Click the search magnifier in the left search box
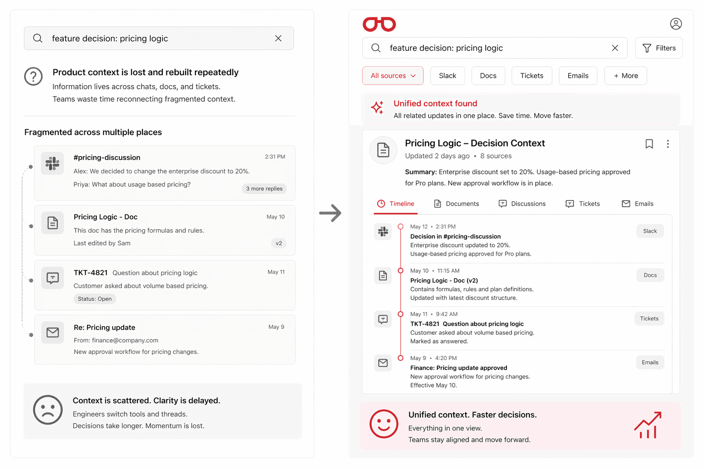Screen dimensions: 704x469 (38, 38)
